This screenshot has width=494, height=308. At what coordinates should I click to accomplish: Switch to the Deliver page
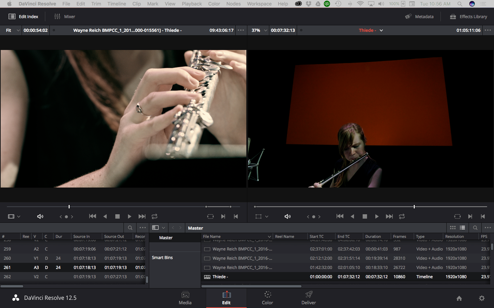coord(309,298)
